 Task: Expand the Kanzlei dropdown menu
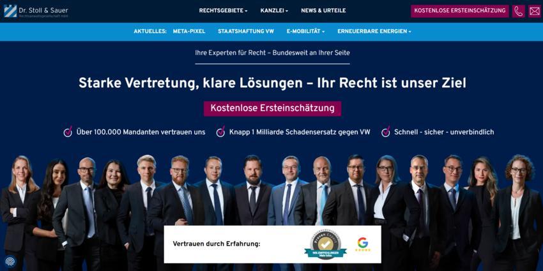coord(274,11)
